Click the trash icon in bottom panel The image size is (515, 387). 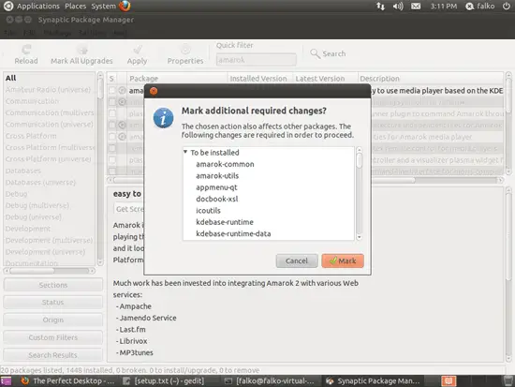[x=508, y=381]
